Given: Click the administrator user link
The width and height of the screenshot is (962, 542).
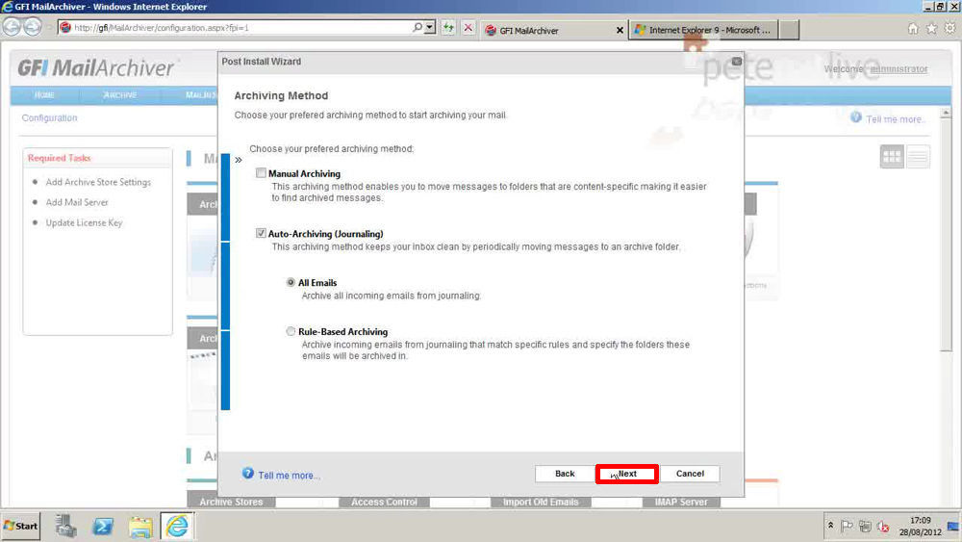Looking at the screenshot, I should [899, 68].
